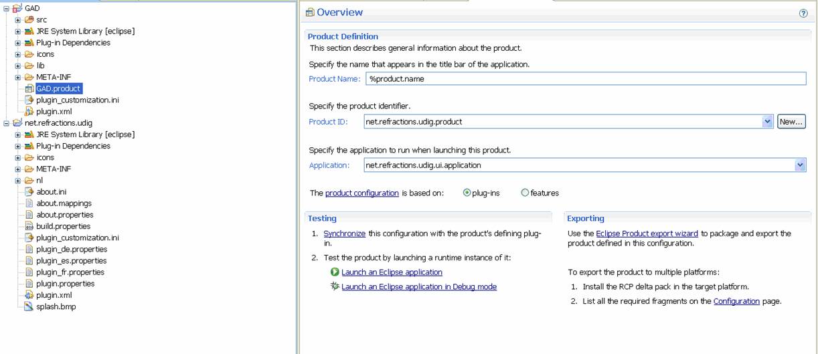Screen dimensions: 818x354
Task: Click the plugin.xml icon under GAD
Action: 29,111
